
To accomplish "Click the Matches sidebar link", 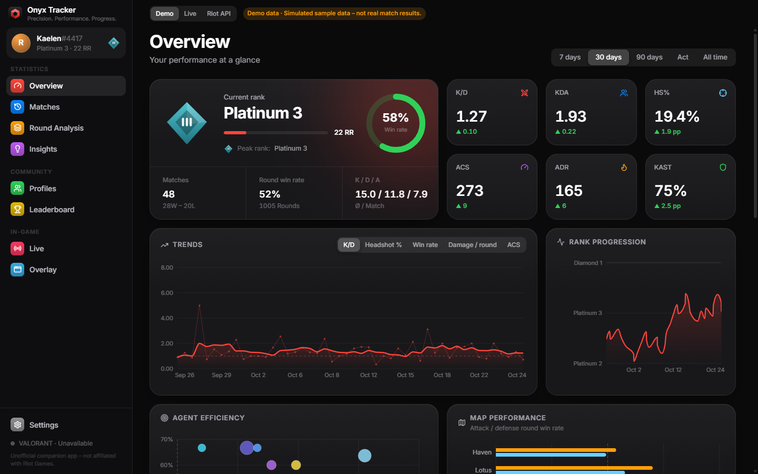I will [66, 107].
